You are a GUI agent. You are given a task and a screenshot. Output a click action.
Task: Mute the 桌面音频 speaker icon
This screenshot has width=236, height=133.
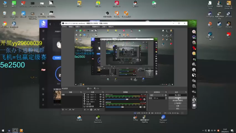(x=141, y=107)
